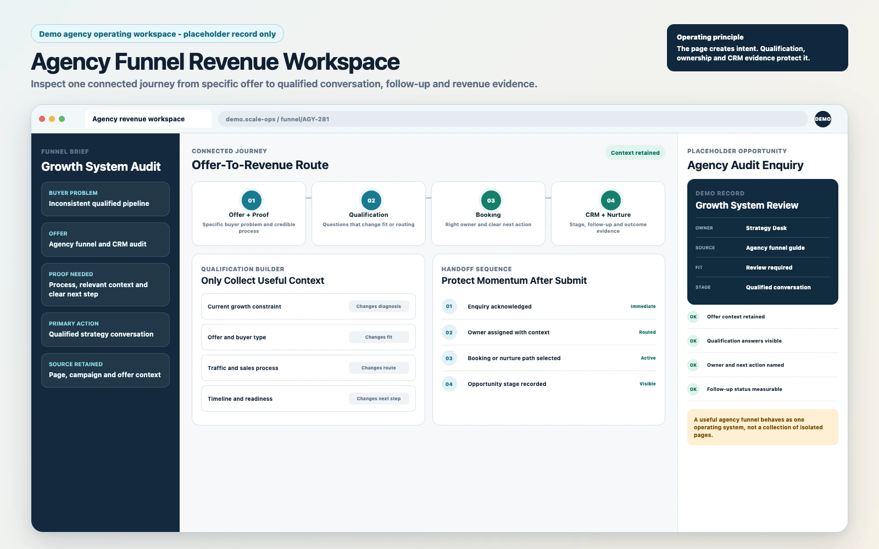Click the Review required fit value
The image size is (879, 549).
(769, 267)
